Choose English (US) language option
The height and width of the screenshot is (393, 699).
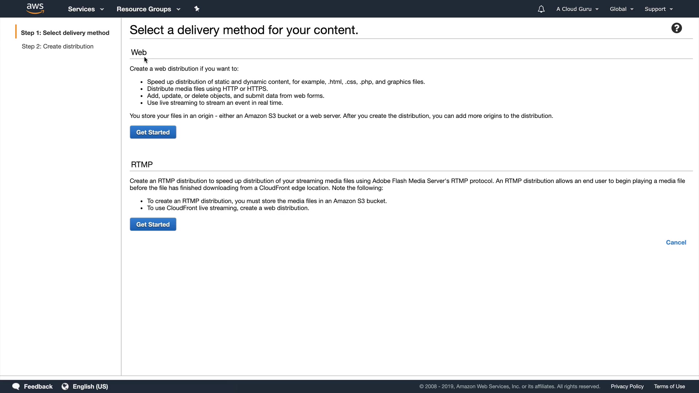(x=90, y=386)
